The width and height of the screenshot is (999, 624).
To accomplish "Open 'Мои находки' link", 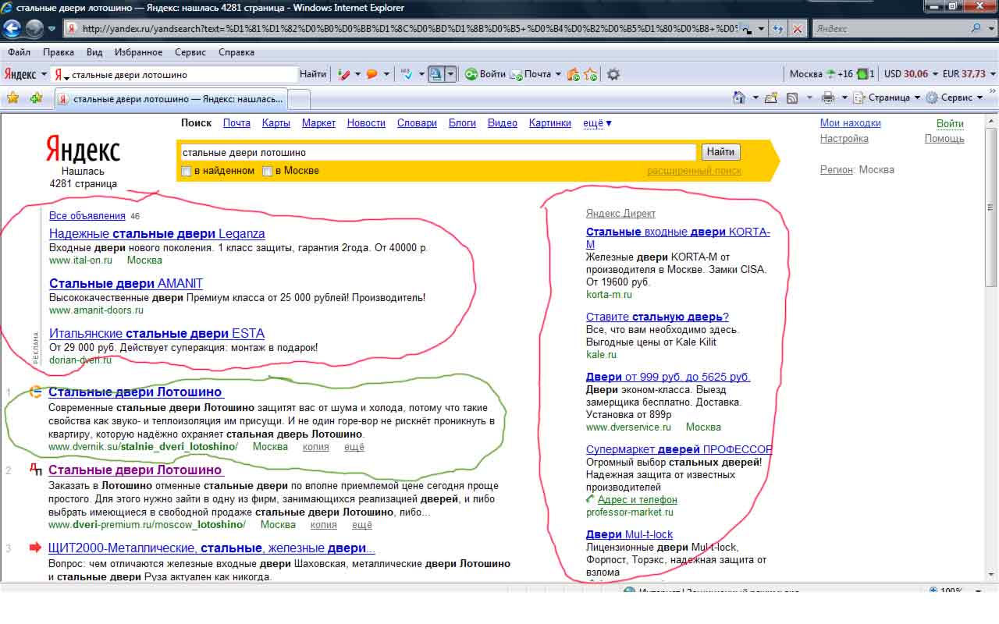I will 851,123.
